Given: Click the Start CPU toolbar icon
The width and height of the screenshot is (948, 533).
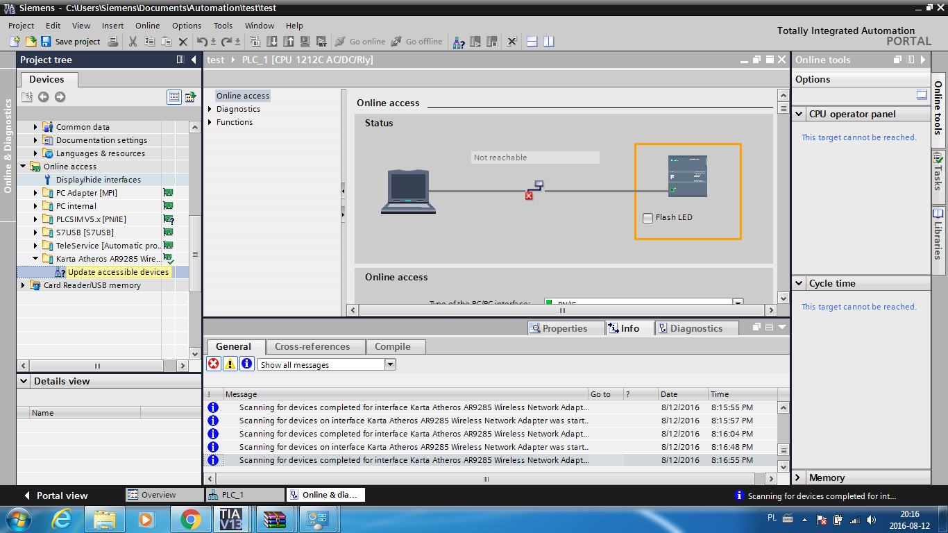Looking at the screenshot, I should (476, 42).
